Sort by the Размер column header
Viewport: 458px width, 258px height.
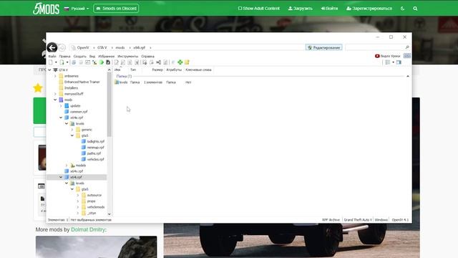click(x=157, y=70)
